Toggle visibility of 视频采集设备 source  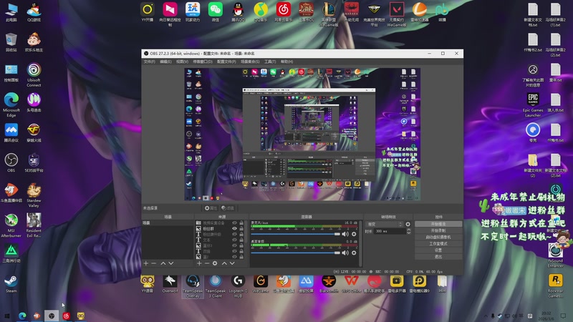234,223
